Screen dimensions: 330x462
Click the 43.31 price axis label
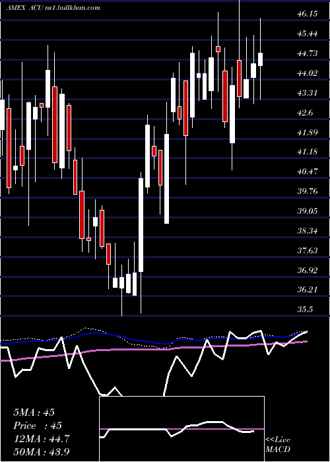[x=308, y=93]
